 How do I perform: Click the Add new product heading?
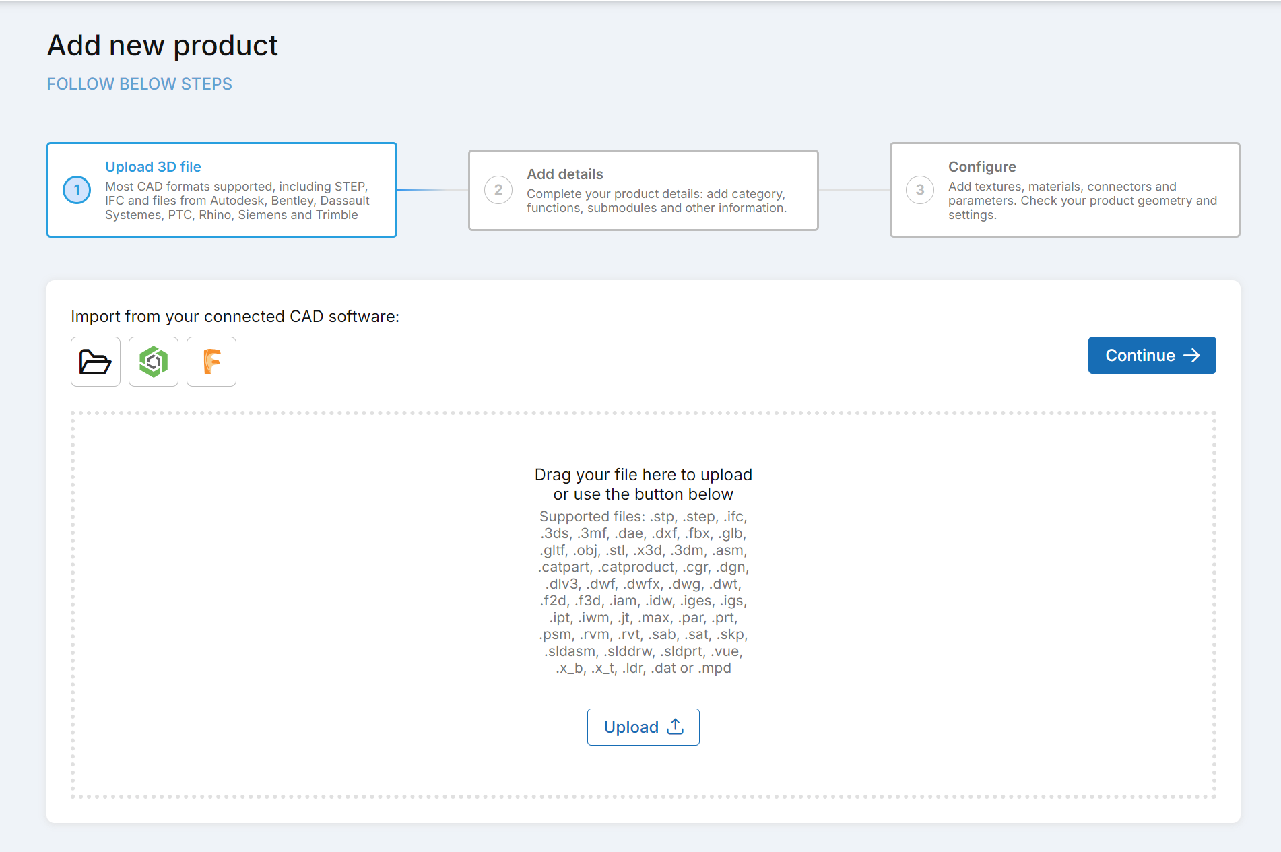[x=162, y=46]
